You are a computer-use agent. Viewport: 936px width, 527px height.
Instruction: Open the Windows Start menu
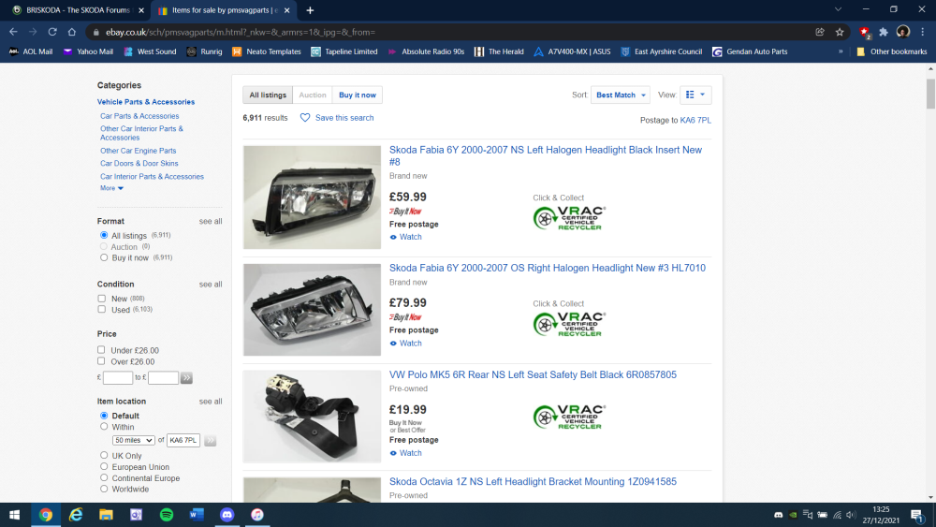pos(15,515)
